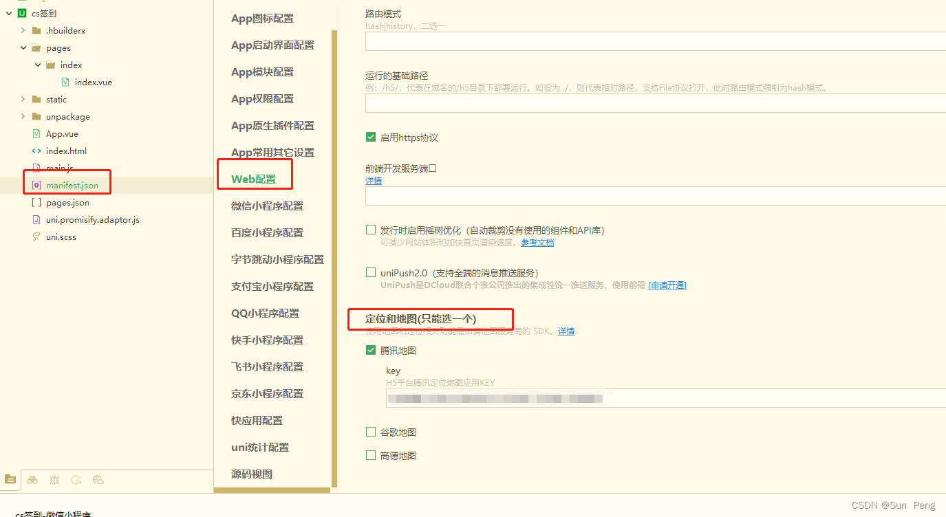Click the pages.json brackets icon
946x517 pixels.
click(x=36, y=202)
